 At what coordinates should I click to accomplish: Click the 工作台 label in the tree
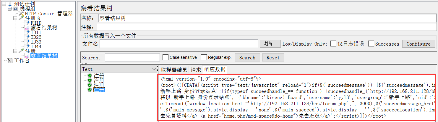pyautogui.click(x=22, y=61)
